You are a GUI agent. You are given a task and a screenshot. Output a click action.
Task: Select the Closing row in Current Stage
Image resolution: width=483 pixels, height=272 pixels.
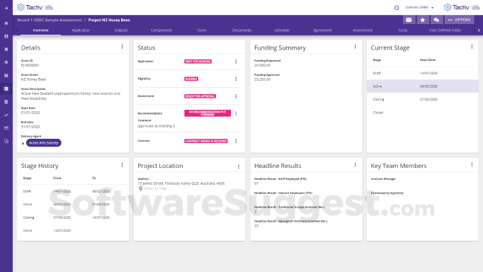[x=422, y=99]
